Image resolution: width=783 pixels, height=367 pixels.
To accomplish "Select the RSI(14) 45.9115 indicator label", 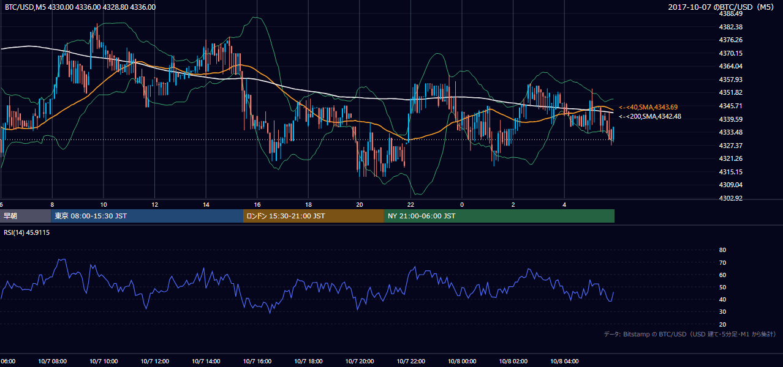I will [27, 232].
